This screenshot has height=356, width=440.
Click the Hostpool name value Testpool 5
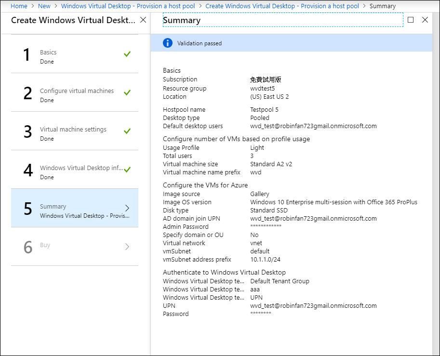click(x=264, y=109)
